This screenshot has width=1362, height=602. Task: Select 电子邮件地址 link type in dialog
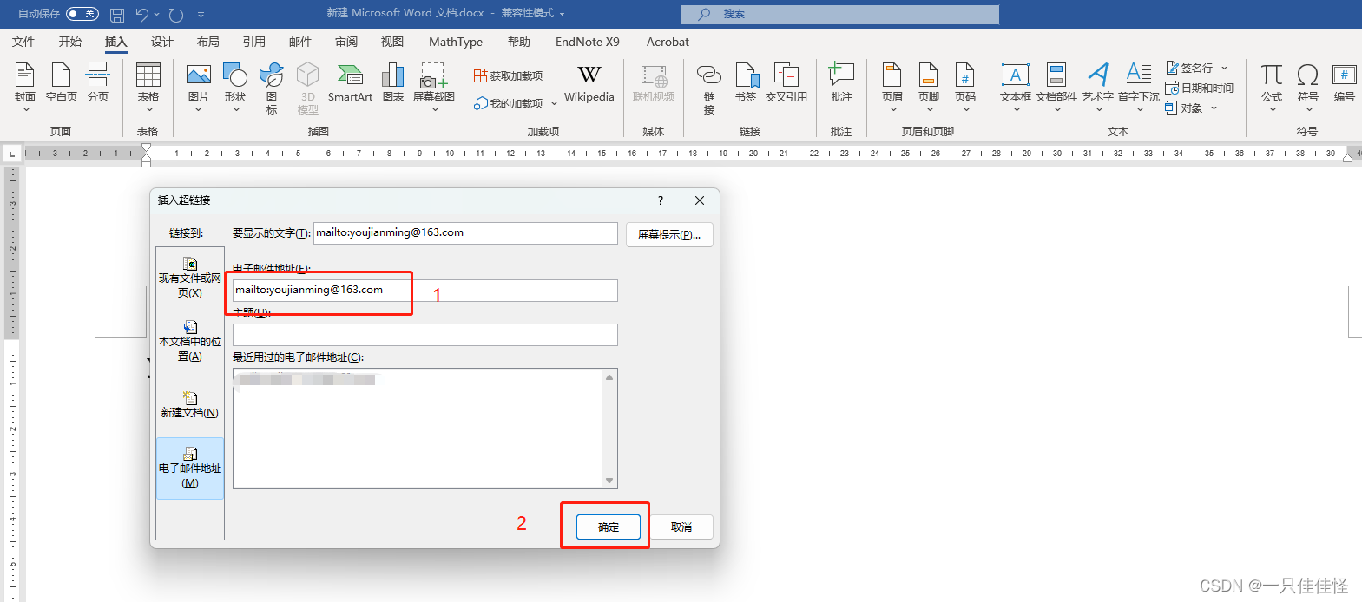(x=190, y=468)
